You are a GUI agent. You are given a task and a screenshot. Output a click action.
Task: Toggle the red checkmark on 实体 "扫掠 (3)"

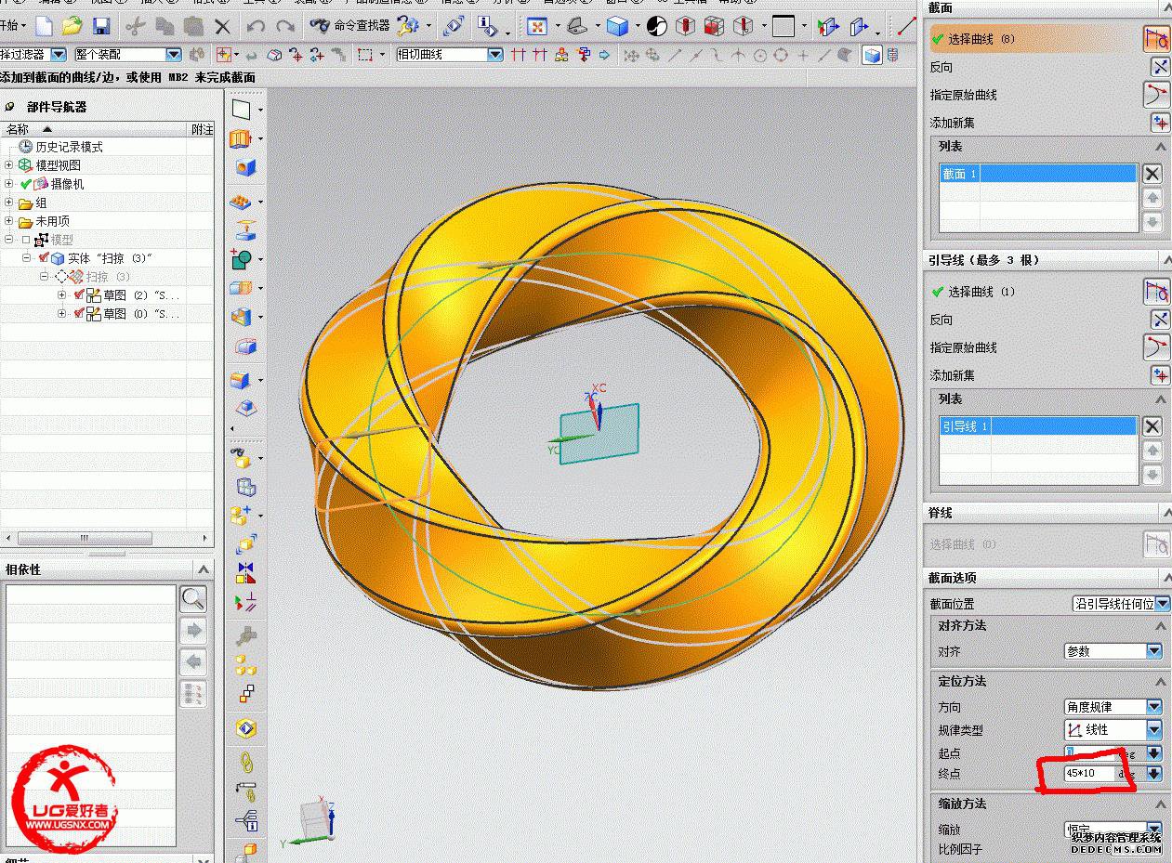(44, 258)
